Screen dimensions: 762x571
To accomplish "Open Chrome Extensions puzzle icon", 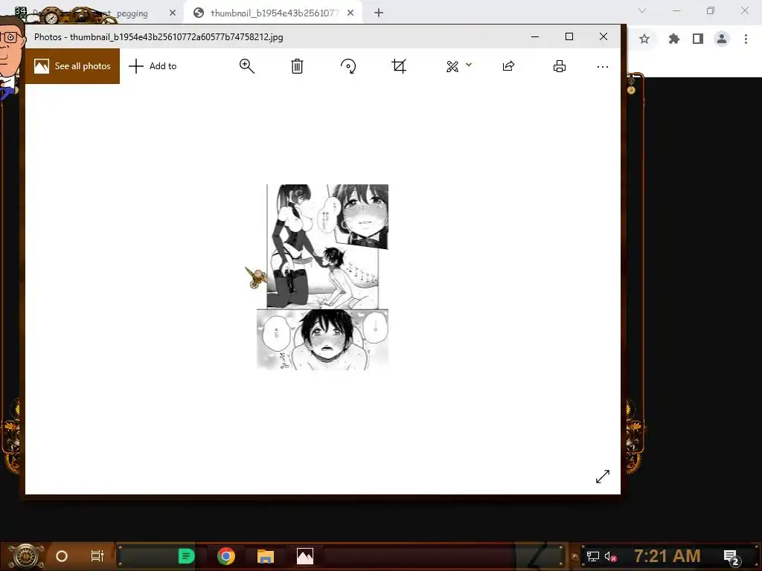I will pyautogui.click(x=674, y=39).
